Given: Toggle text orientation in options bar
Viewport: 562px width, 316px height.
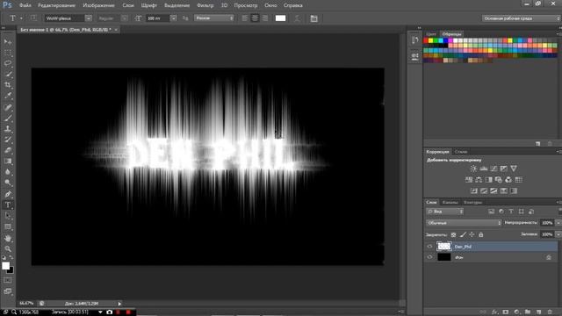Looking at the screenshot, I should pos(33,18).
